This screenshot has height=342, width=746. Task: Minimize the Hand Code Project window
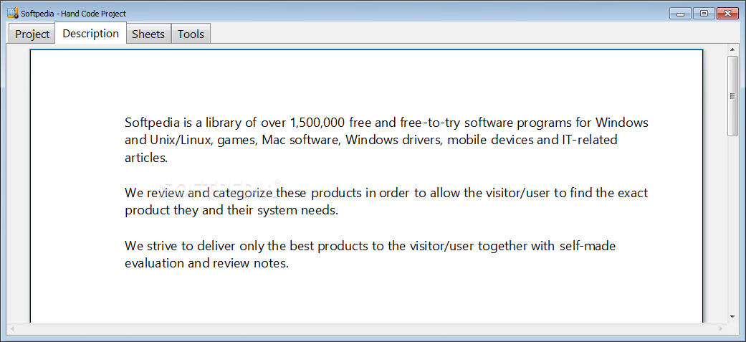pyautogui.click(x=680, y=14)
